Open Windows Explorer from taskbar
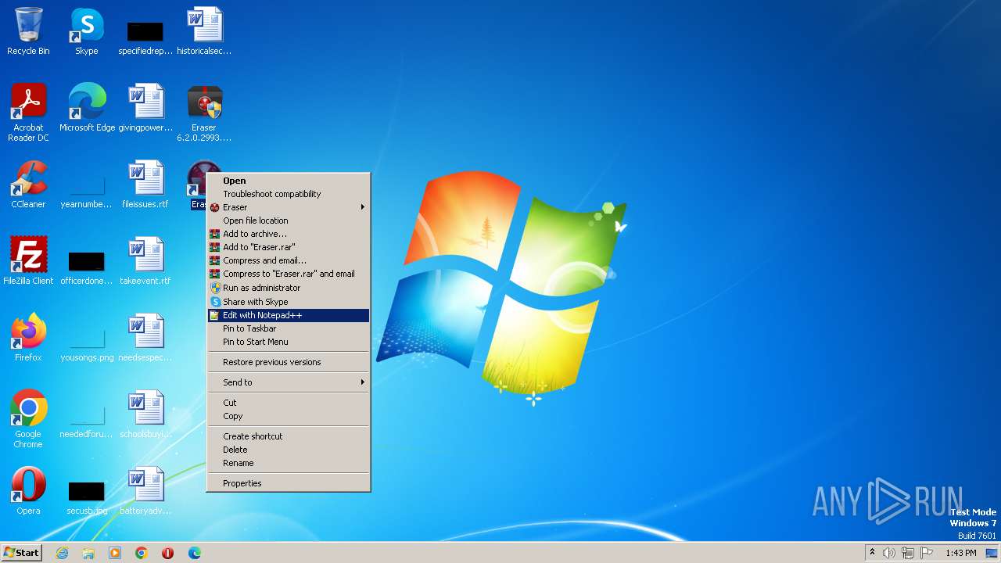Image resolution: width=1001 pixels, height=563 pixels. [x=88, y=553]
